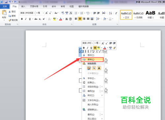Image resolution: width=165 pixels, height=120 pixels.
Task: Click Shrink Font icon in mini toolbar
Action: (107, 43)
